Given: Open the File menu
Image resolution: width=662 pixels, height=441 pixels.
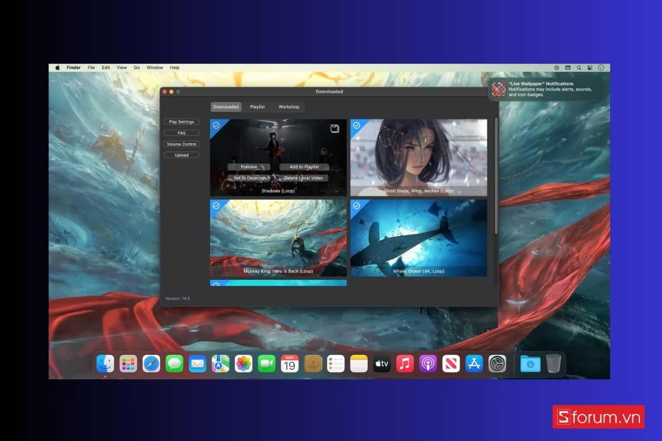Looking at the screenshot, I should coord(91,68).
